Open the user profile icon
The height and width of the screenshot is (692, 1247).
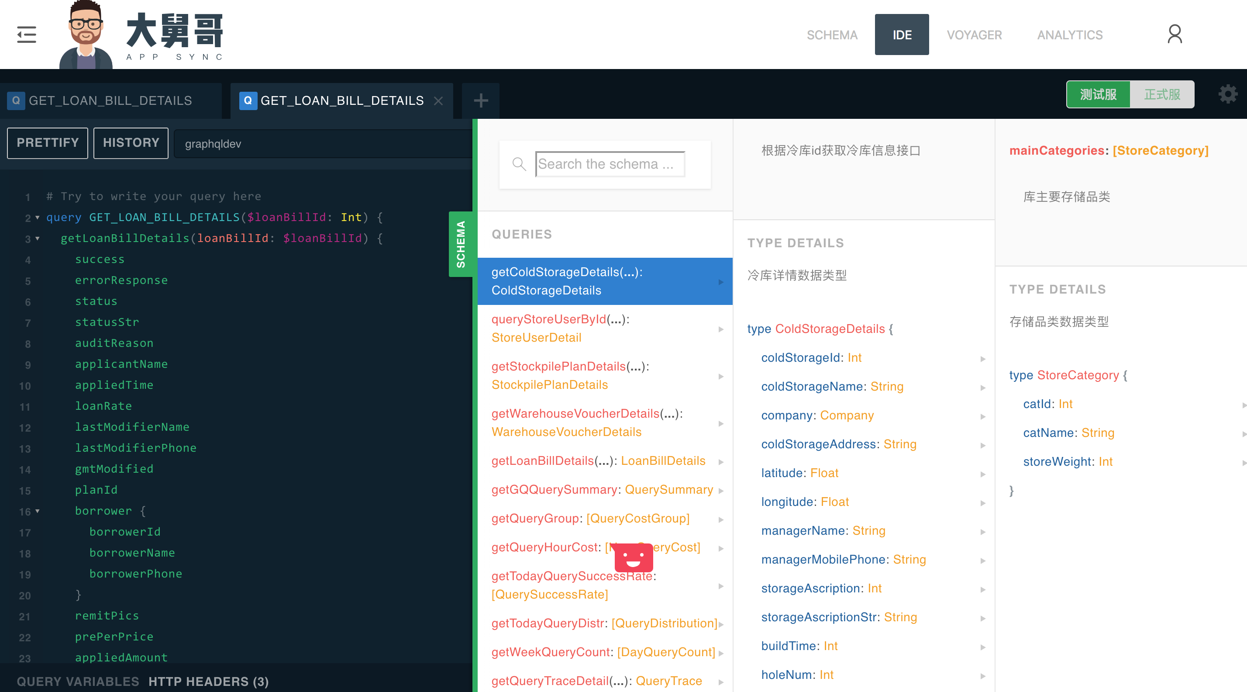pyautogui.click(x=1175, y=34)
